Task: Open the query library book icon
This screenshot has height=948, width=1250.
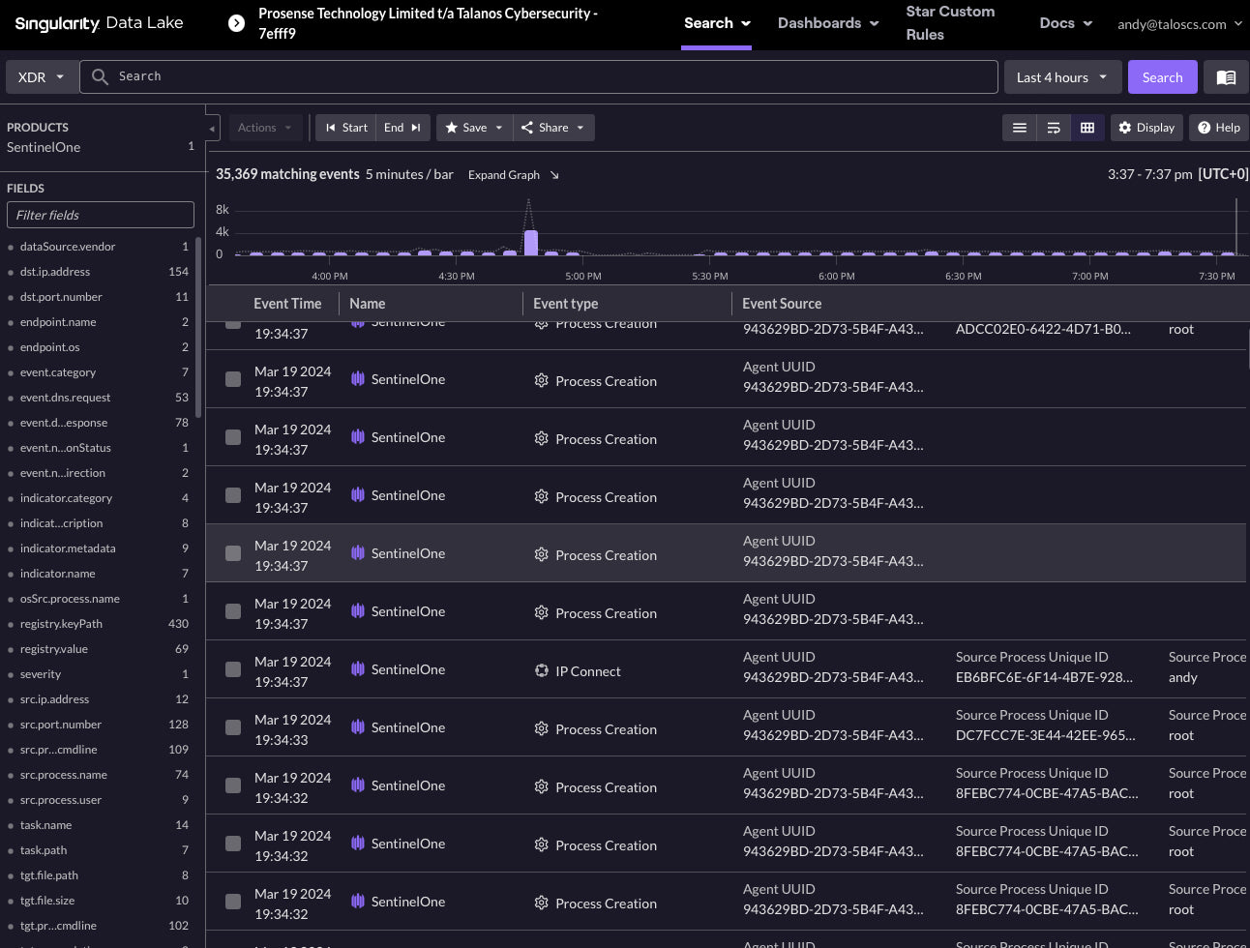Action: point(1226,77)
